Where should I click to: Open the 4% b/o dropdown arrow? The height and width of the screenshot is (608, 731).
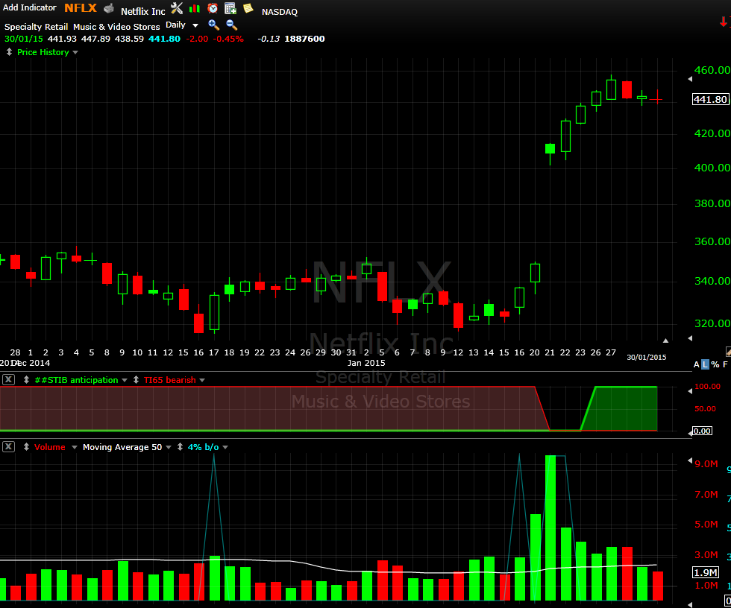[x=225, y=447]
